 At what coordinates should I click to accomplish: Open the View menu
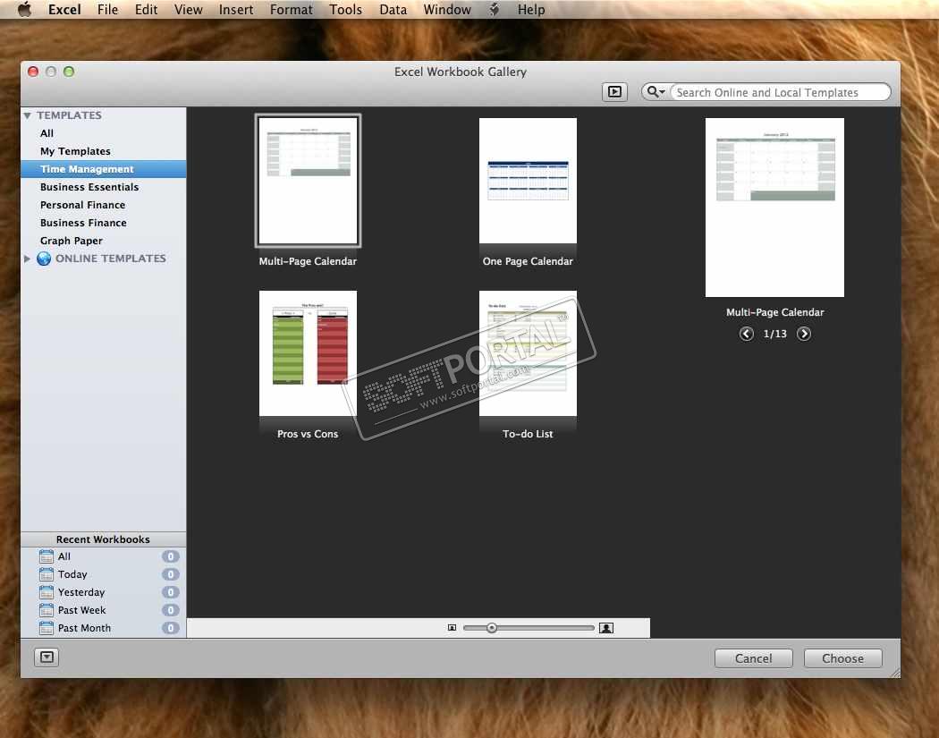(188, 10)
